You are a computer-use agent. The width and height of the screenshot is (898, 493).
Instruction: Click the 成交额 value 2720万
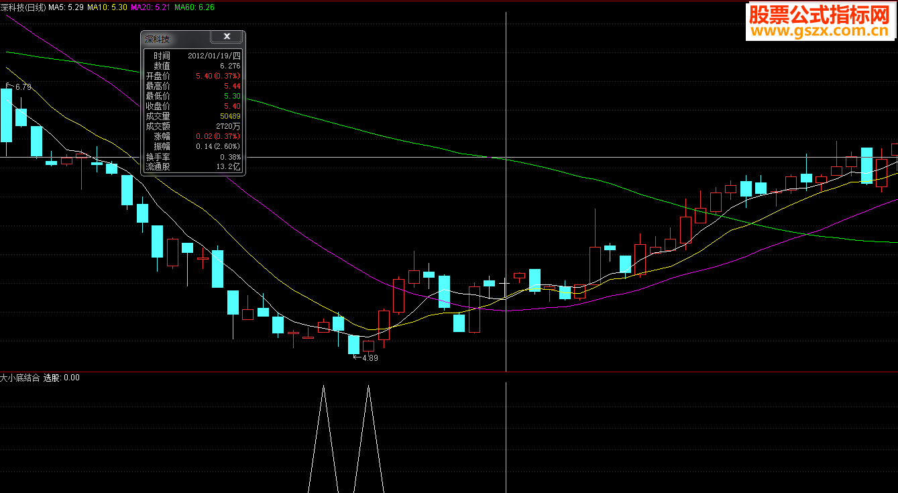229,126
